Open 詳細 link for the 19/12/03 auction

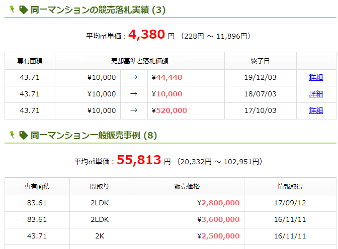tap(316, 77)
